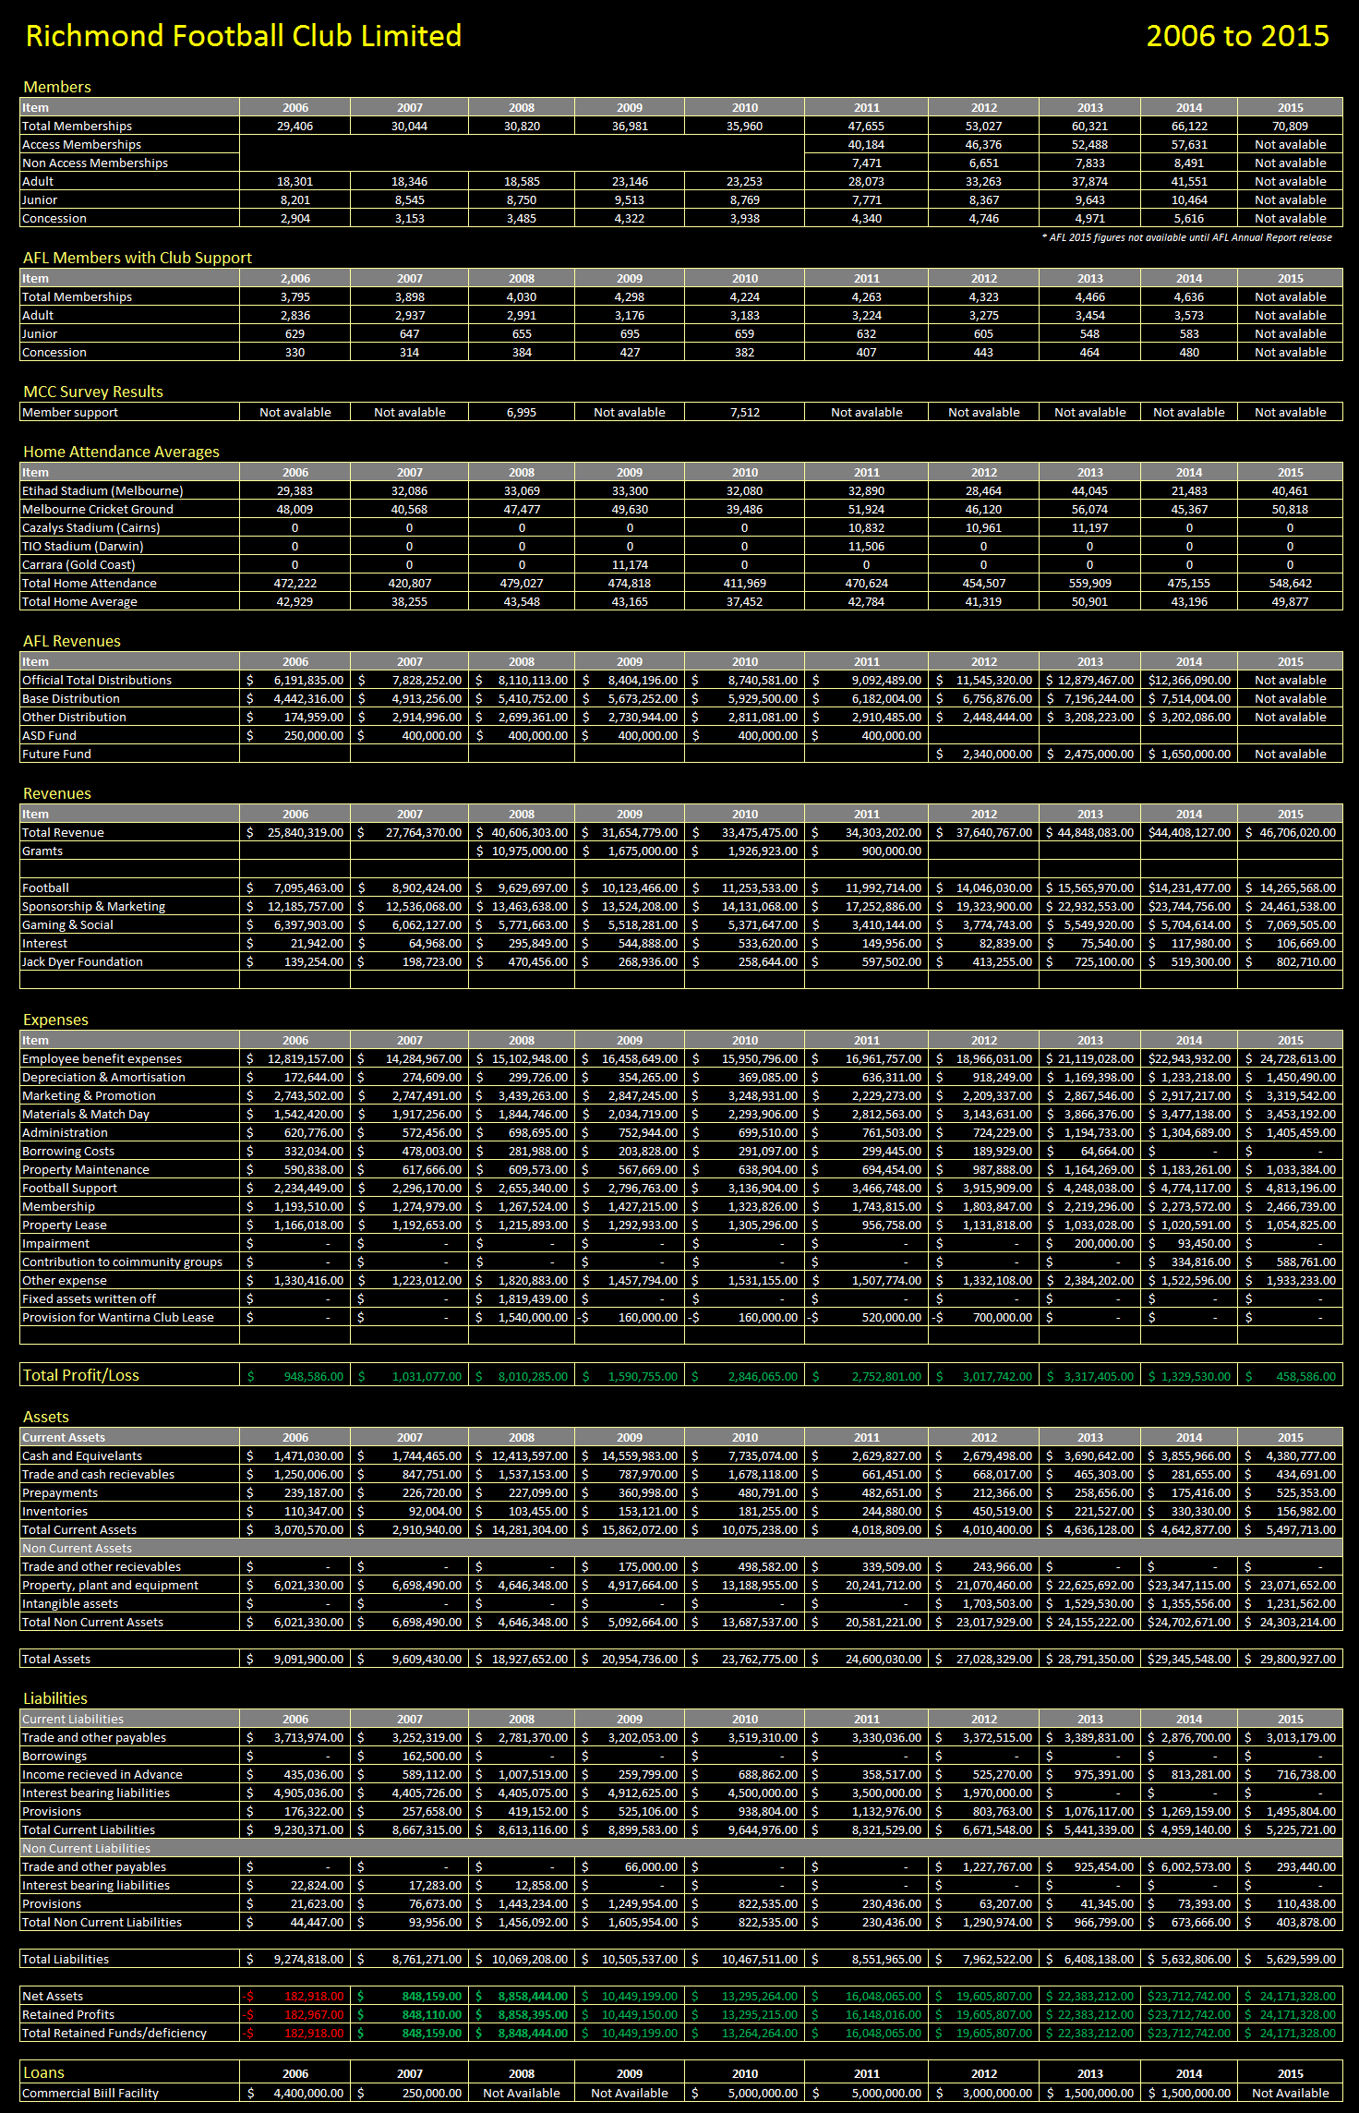Select the 'Income recieved in Advance' row label
Screen dimensions: 1359x2113
click(102, 1774)
